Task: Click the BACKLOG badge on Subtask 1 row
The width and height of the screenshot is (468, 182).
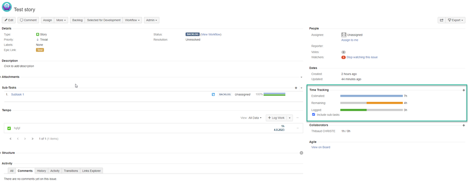Action: pos(225,94)
